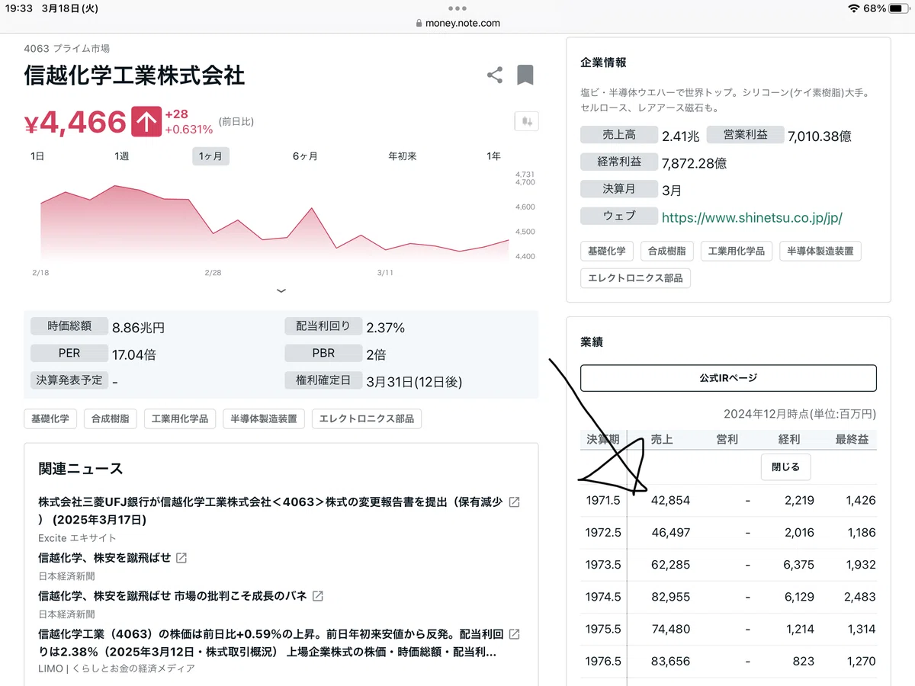Click the 権利確定日 label
915x686 pixels.
click(323, 380)
